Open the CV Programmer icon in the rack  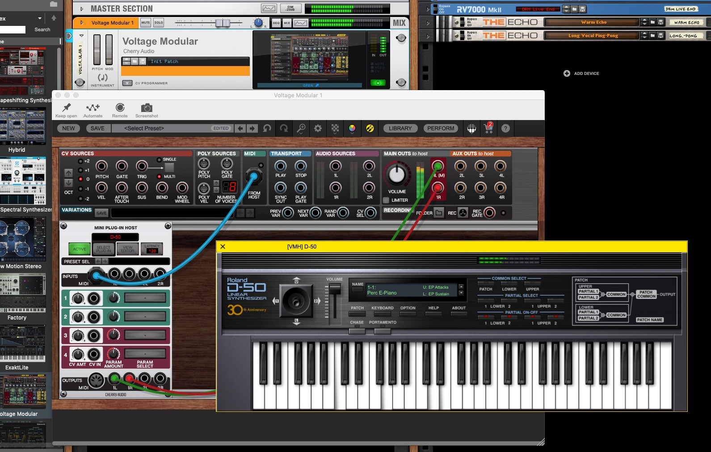click(x=127, y=83)
